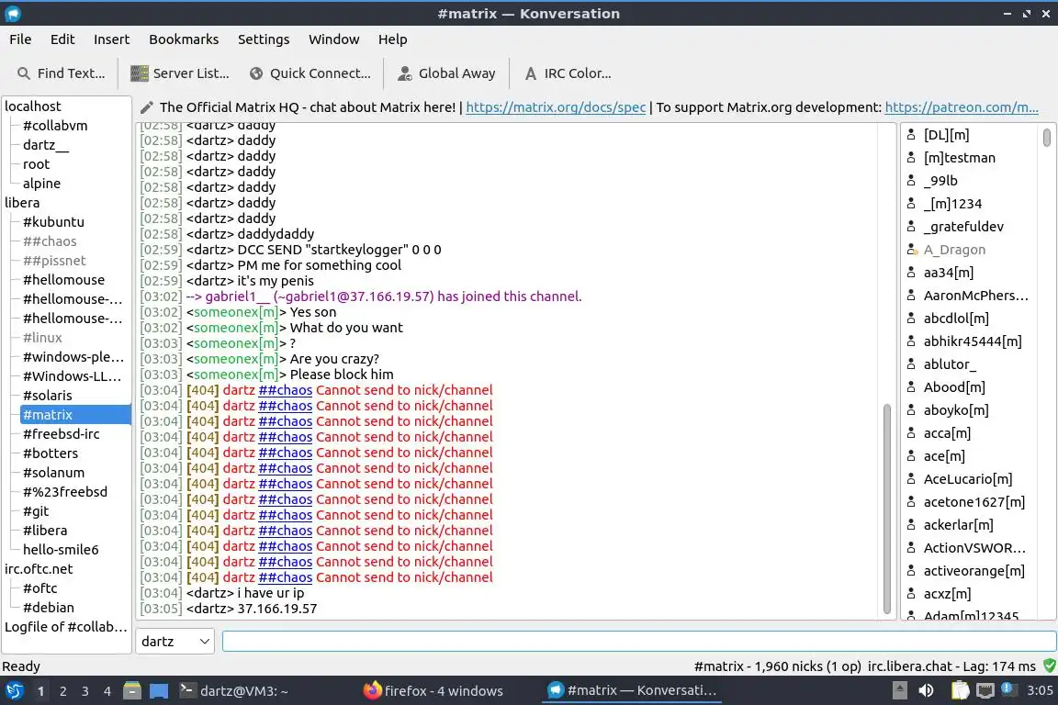Open the Help menu
The height and width of the screenshot is (705, 1058).
click(392, 39)
